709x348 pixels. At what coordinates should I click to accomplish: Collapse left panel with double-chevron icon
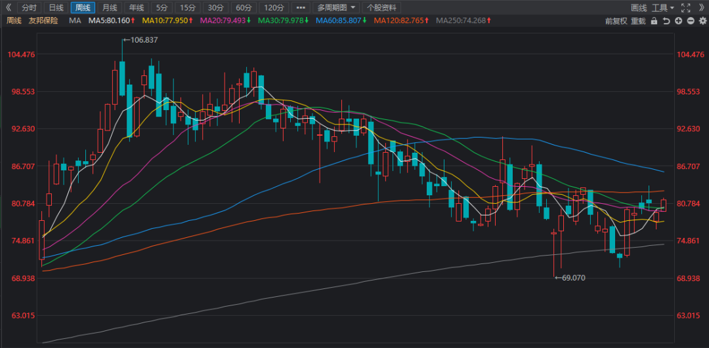pos(9,8)
